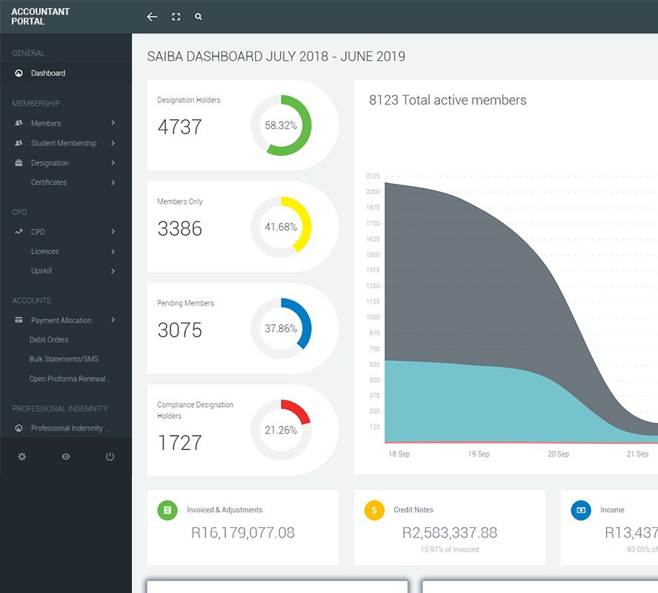This screenshot has height=593, width=658.
Task: Click the green Designation Holders donut chart
Action: 281,125
